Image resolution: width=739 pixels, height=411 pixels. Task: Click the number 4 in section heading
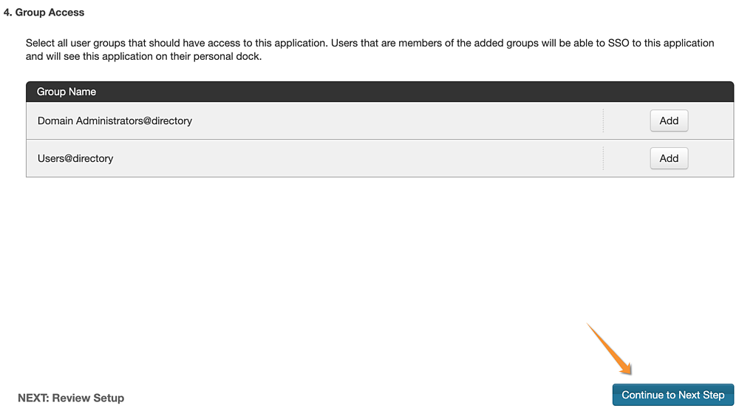(x=6, y=13)
